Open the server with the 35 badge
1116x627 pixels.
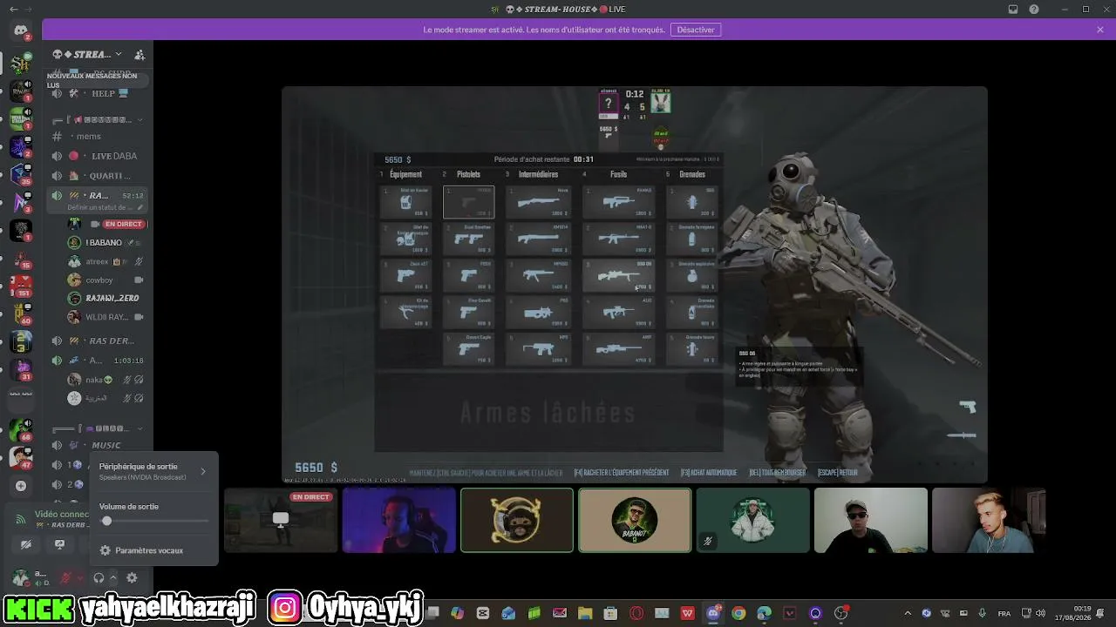(21, 174)
